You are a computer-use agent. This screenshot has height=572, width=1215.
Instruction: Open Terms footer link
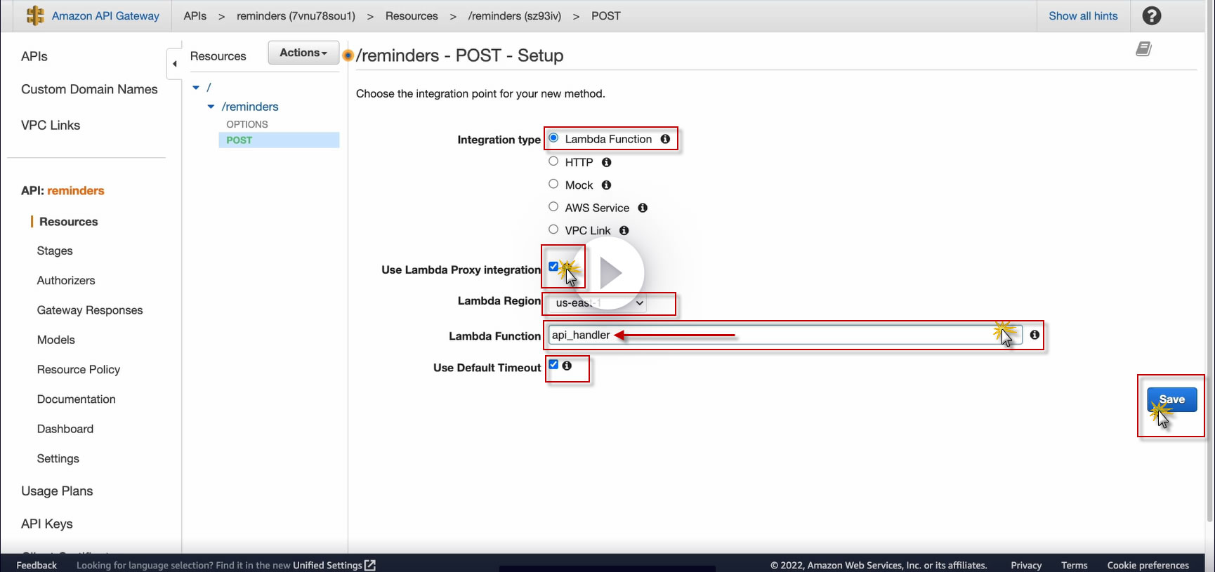(1075, 565)
